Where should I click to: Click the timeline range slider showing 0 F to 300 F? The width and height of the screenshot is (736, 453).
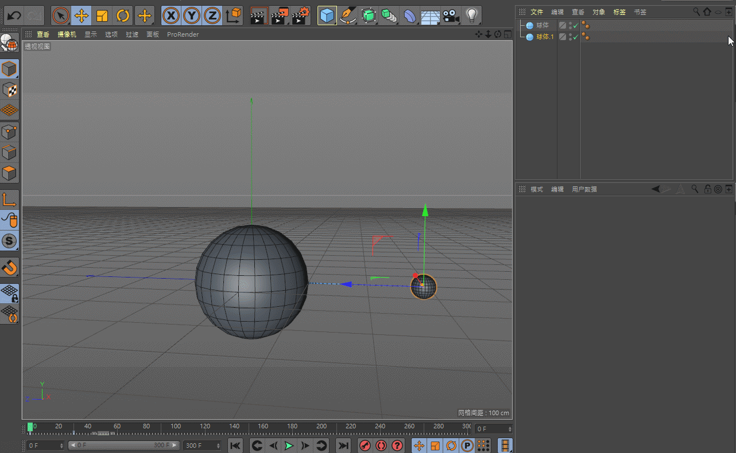pyautogui.click(x=123, y=446)
